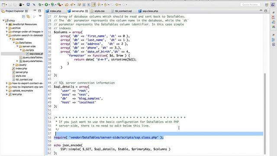Open Project Explorer view menu triangle
Image resolution: width=277 pixels, height=156 pixels.
click(x=40, y=16)
